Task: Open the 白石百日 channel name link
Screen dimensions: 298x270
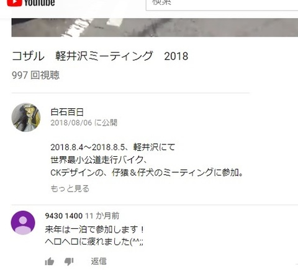Action: [67, 112]
